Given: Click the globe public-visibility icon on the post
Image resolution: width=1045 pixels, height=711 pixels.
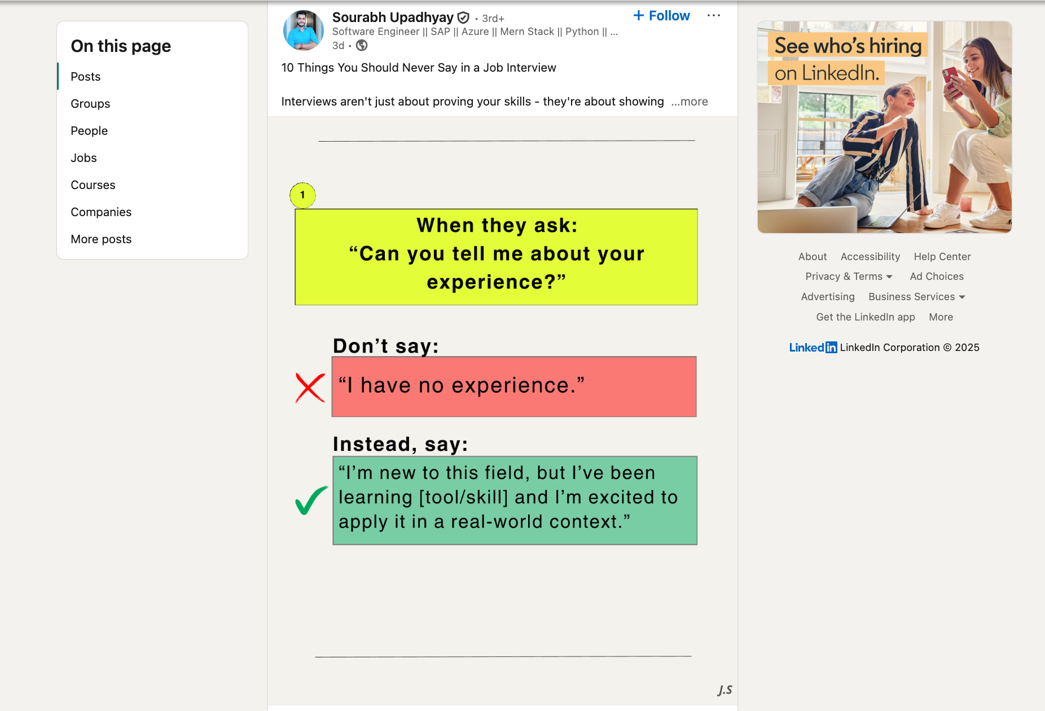Looking at the screenshot, I should point(362,46).
